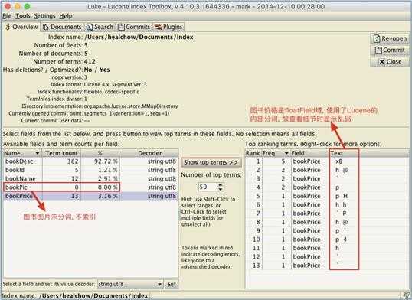412x300 pixels.
Task: Click the Plugins tab icon
Action: pyautogui.click(x=159, y=27)
